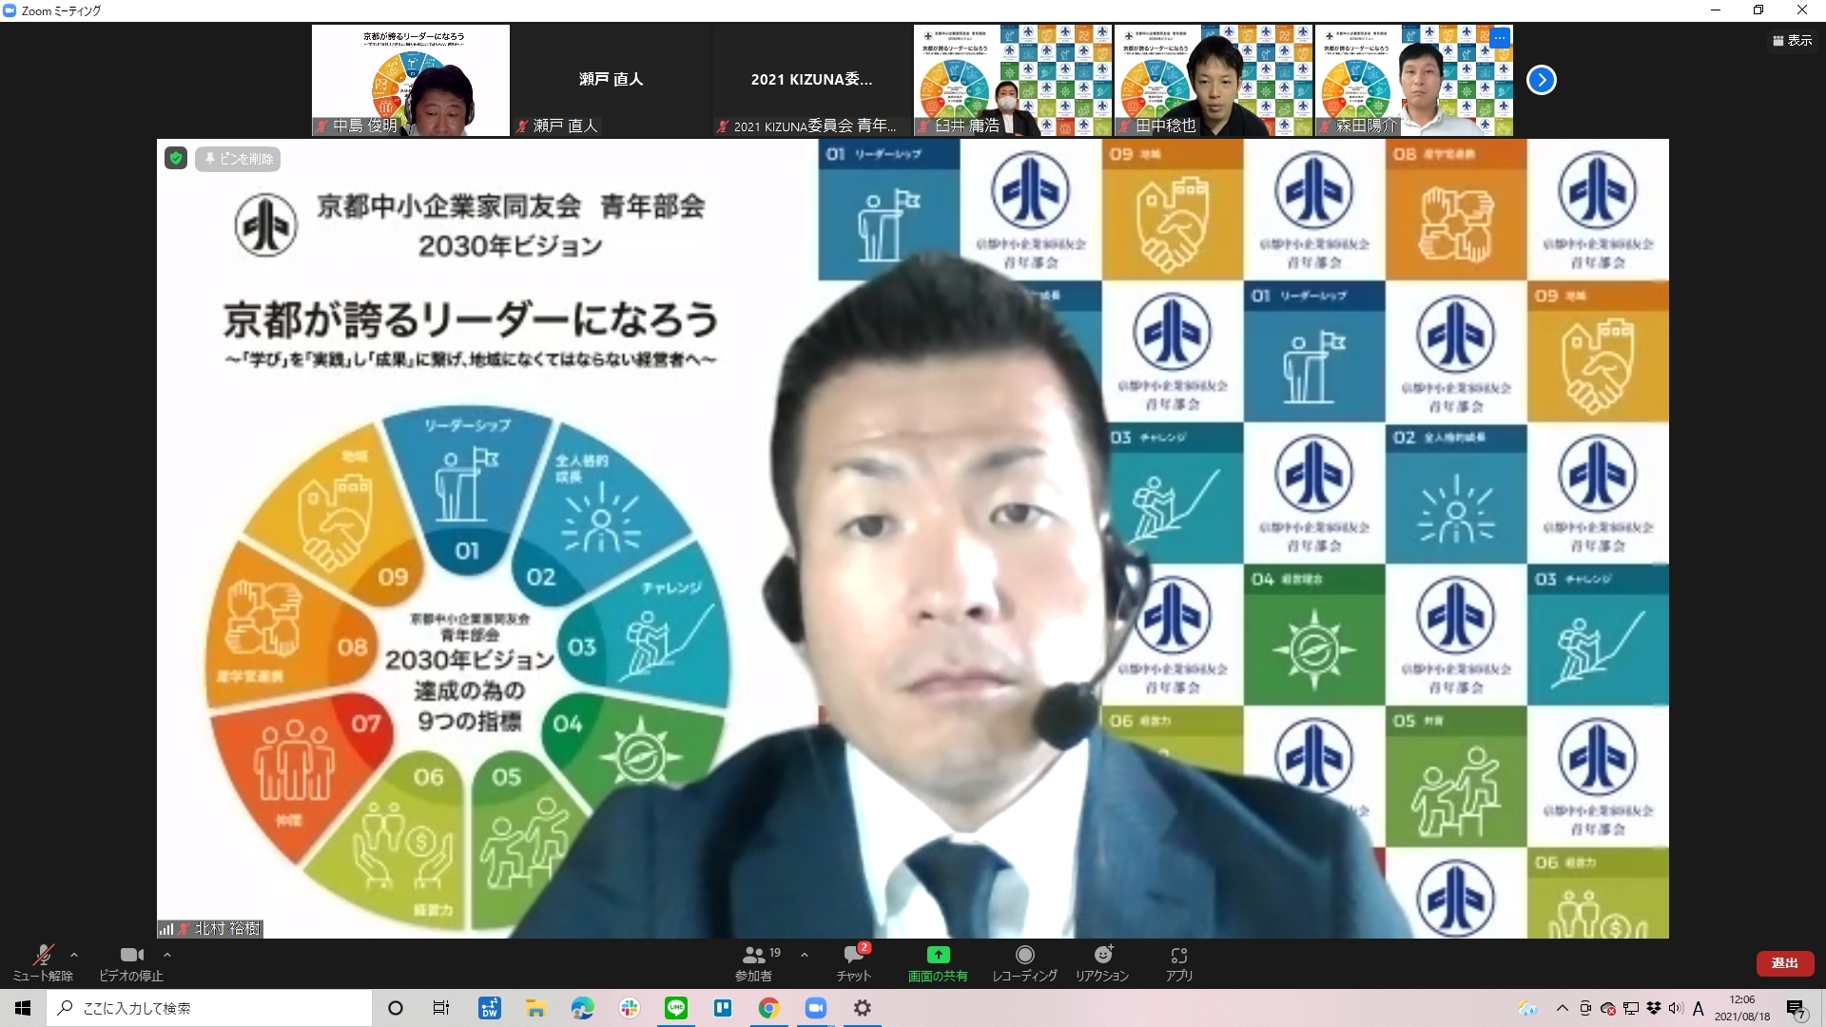Select 臼井 庸浩 video thumbnail
The image size is (1826, 1027).
point(1013,80)
